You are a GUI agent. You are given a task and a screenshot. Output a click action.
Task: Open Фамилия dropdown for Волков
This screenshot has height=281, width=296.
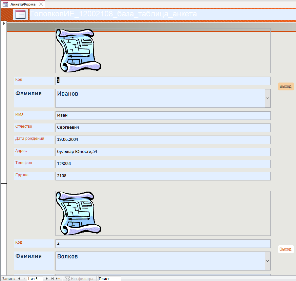pos(267,261)
